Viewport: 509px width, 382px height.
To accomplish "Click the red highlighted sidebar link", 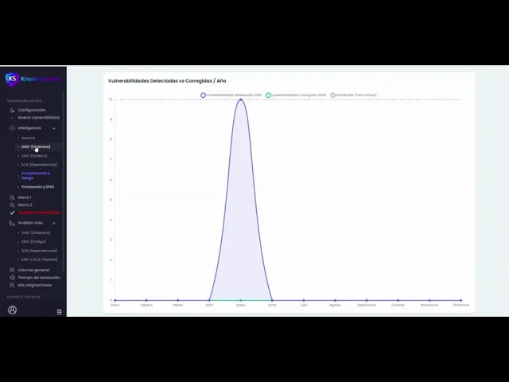I will pos(40,212).
